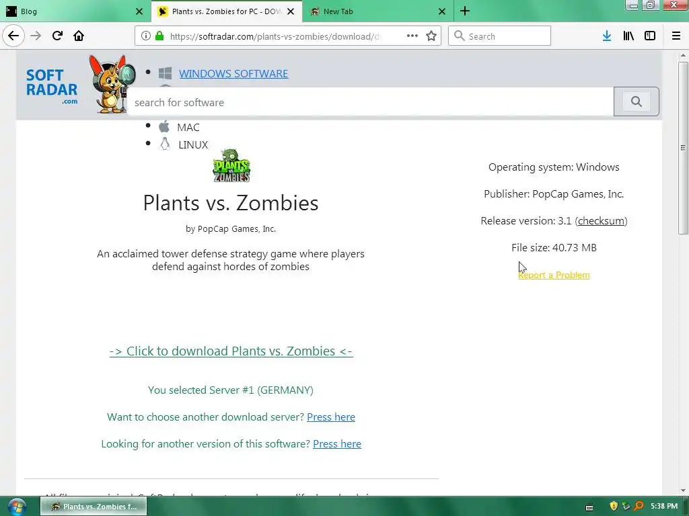Click the Plants vs. Zombies taskbar button
This screenshot has width=689, height=516.
94,507
